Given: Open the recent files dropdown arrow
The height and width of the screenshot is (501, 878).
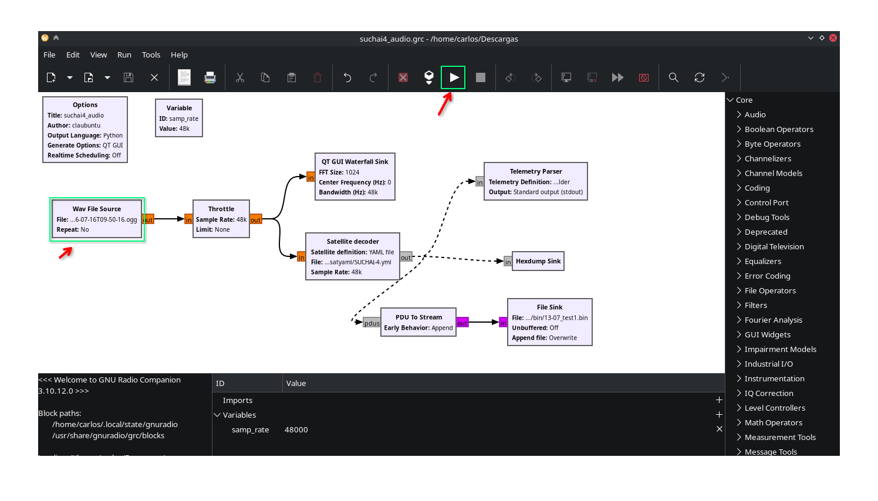Looking at the screenshot, I should point(107,77).
